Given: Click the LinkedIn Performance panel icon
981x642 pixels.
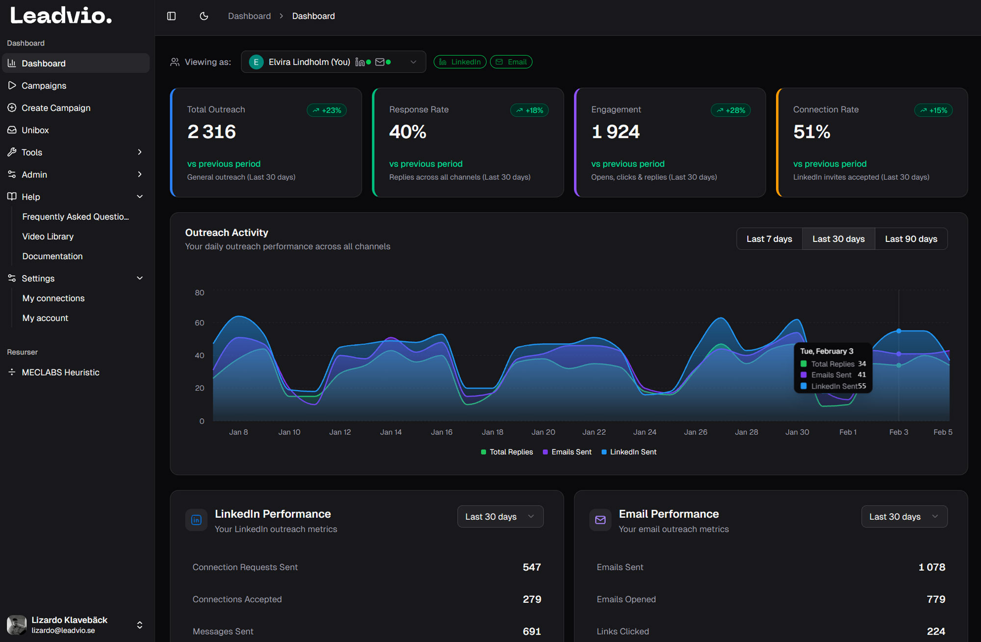Looking at the screenshot, I should coord(196,520).
